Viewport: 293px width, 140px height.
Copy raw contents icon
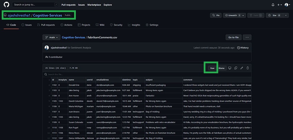[x=235, y=68]
